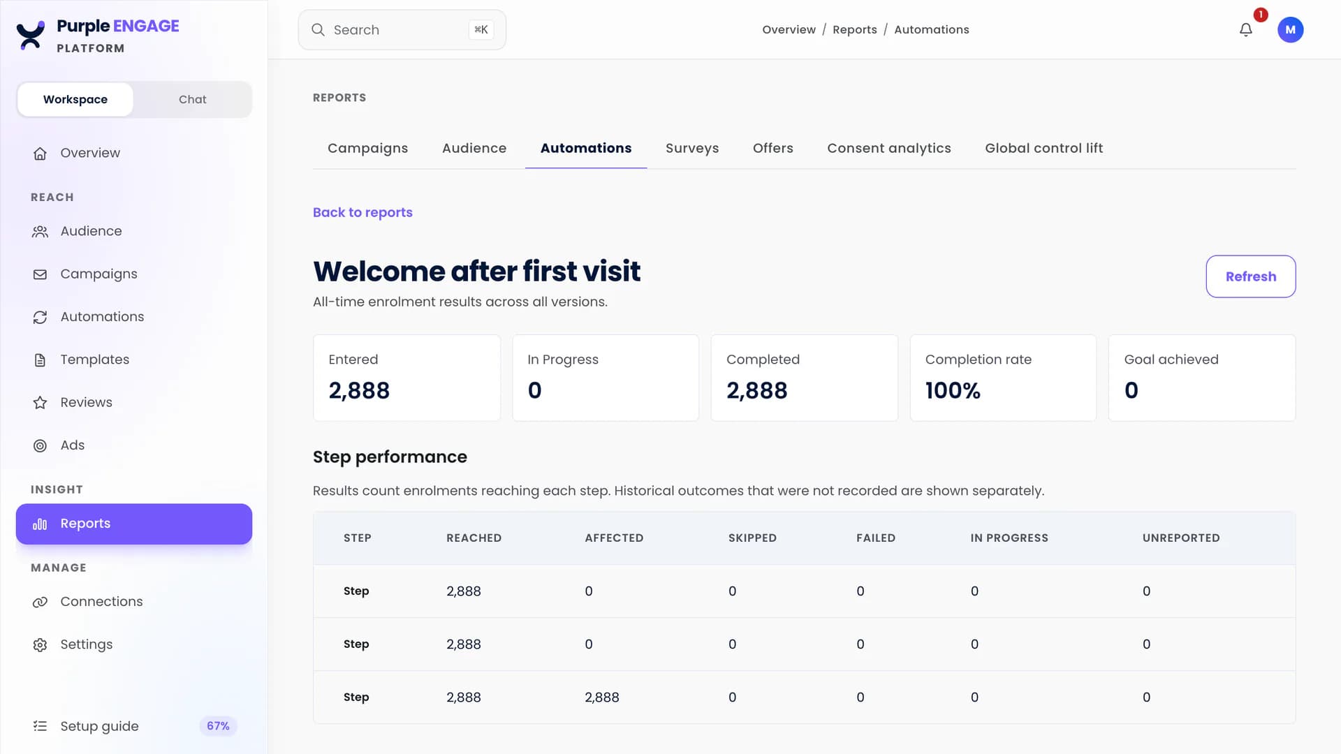This screenshot has height=754, width=1341.
Task: Open the Surveys tab
Action: [692, 148]
